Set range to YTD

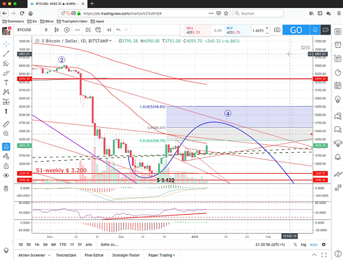click(x=63, y=245)
